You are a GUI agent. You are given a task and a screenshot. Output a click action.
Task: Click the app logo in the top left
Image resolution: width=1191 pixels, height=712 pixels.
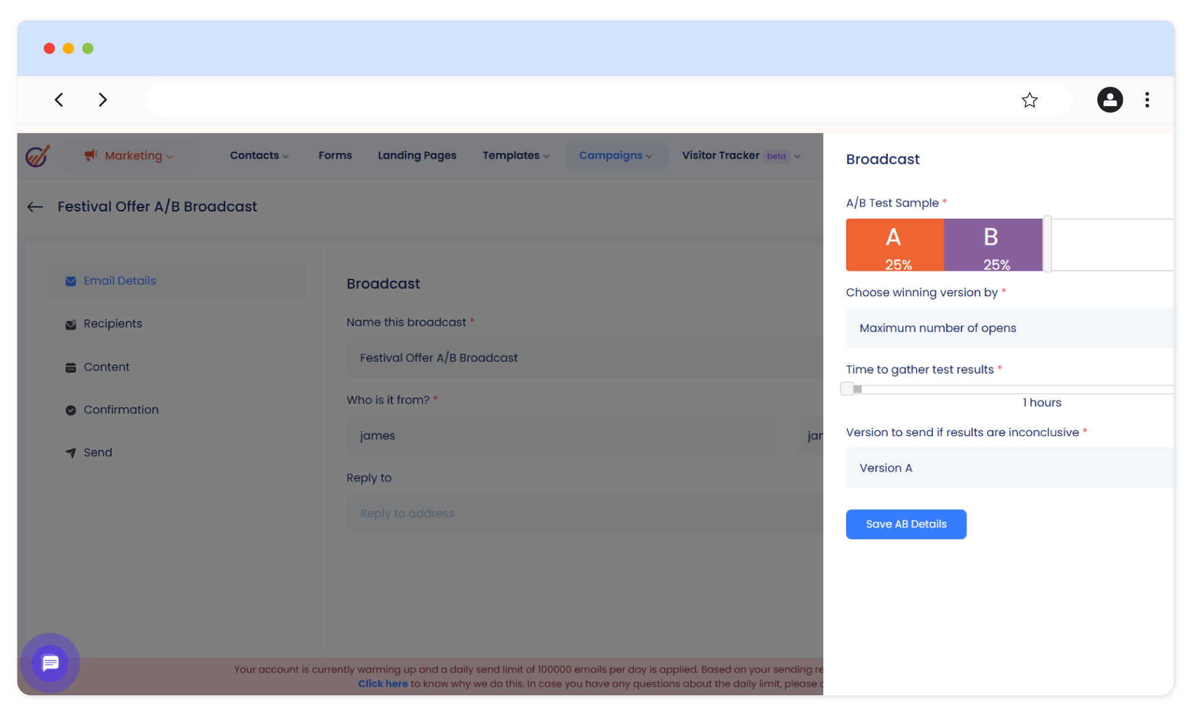37,156
